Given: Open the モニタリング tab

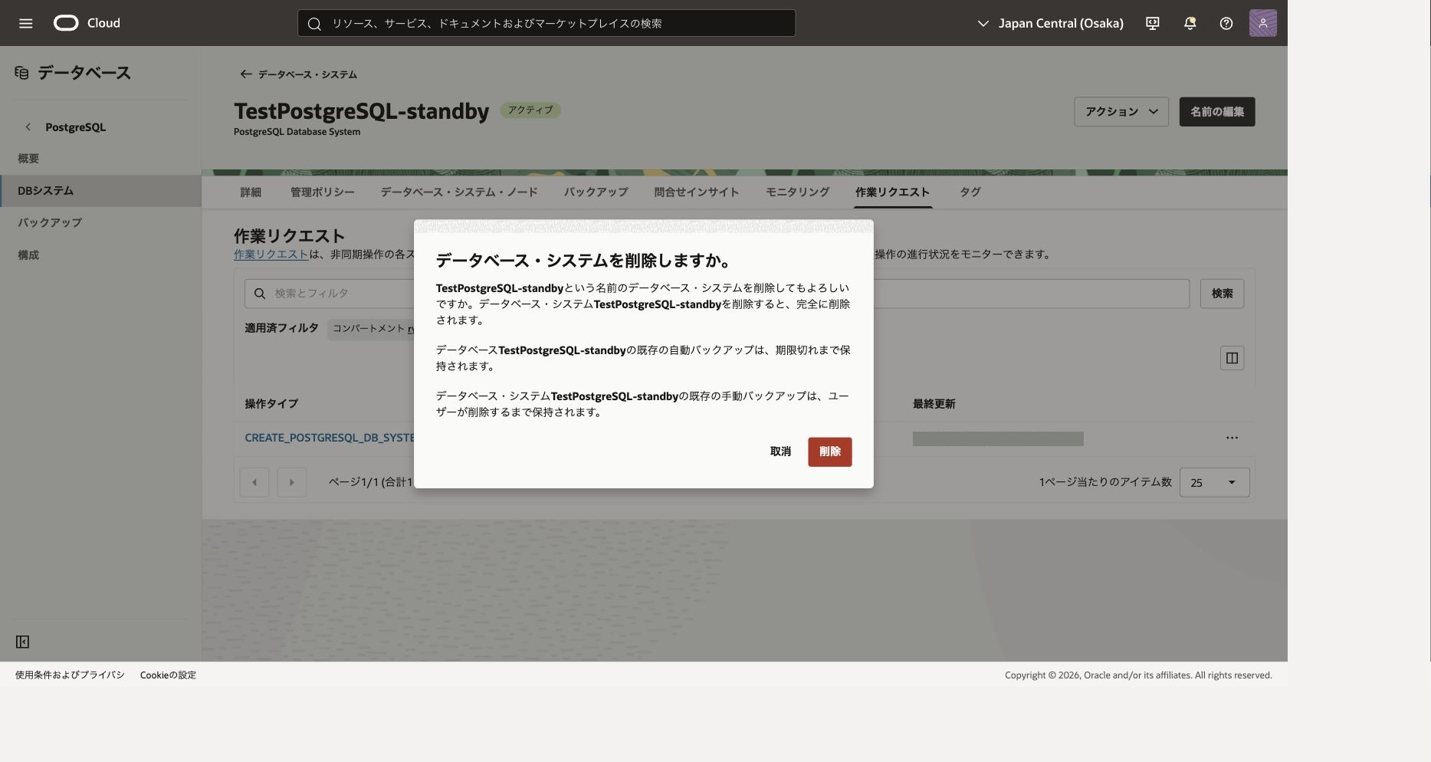Looking at the screenshot, I should (797, 192).
